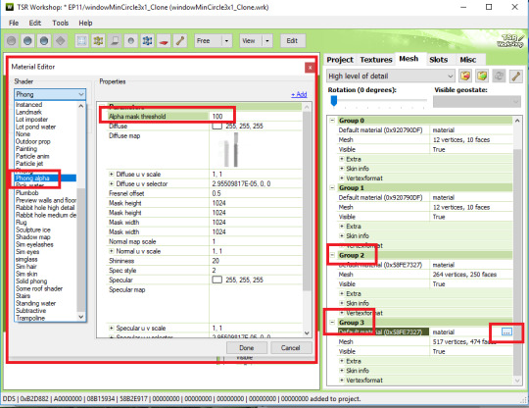
Task: Click the gray floor panel toolbar icon
Action: pyautogui.click(x=115, y=41)
